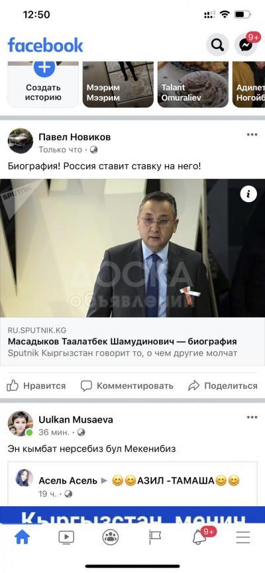Open Павел Новиков profile name
The width and height of the screenshot is (265, 573).
tap(75, 137)
